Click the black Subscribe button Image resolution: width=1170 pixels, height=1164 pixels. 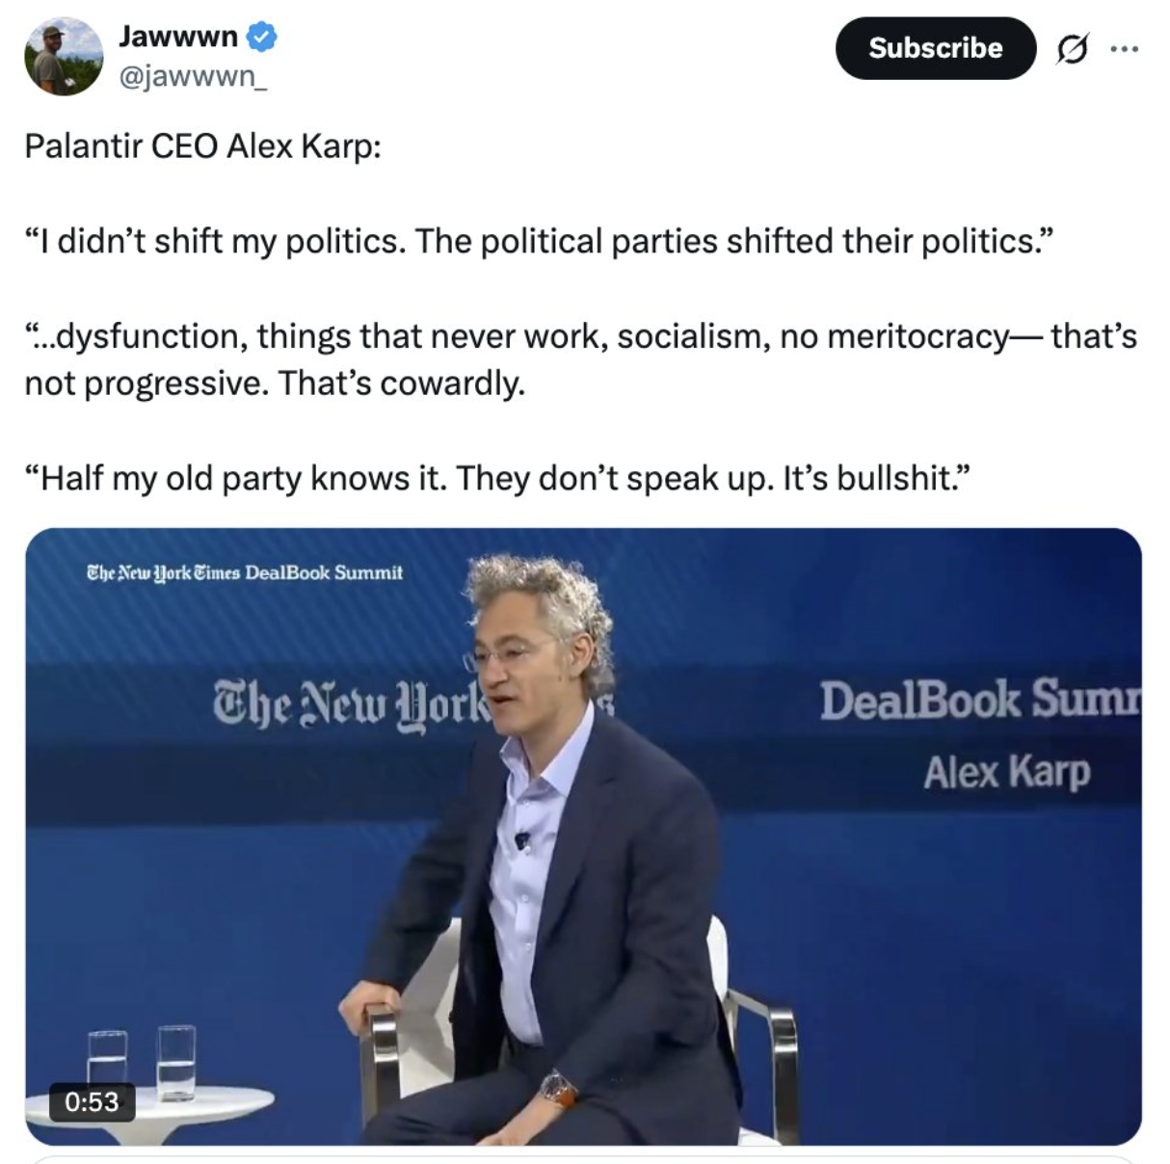(x=935, y=48)
